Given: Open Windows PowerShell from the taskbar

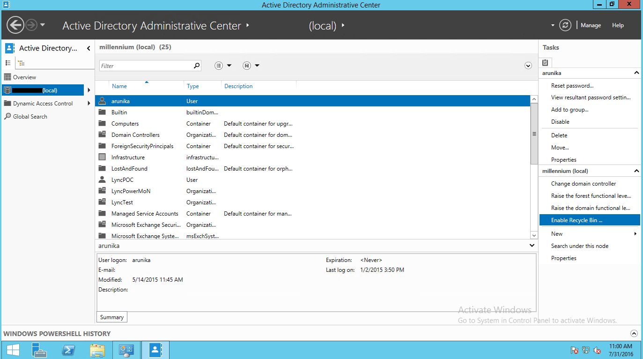Looking at the screenshot, I should pyautogui.click(x=68, y=350).
